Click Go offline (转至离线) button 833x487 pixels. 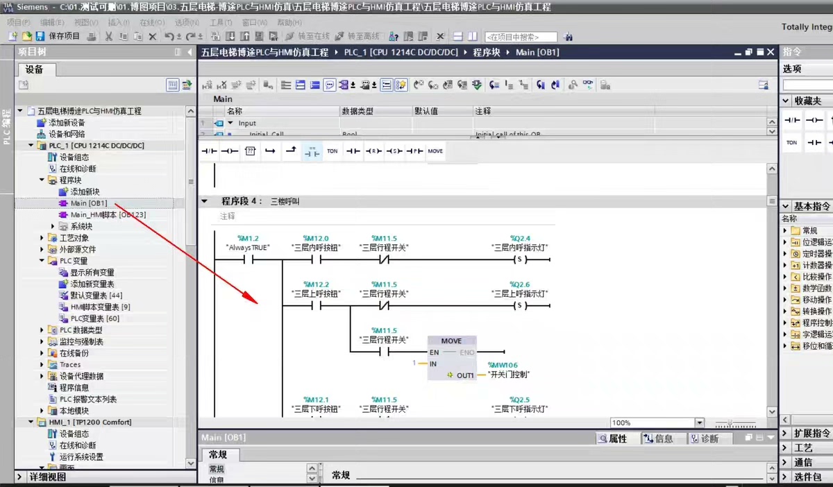357,36
